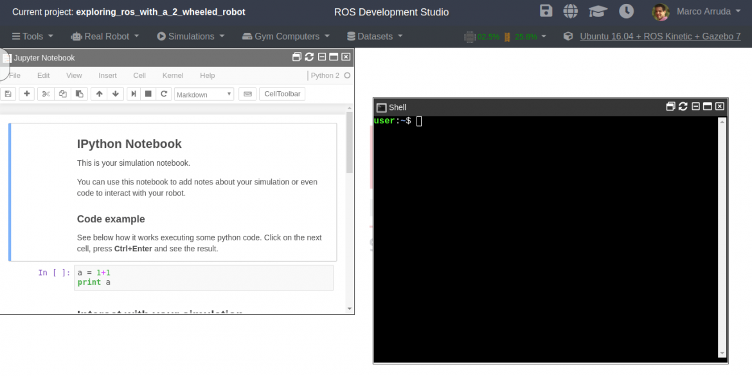Click the 'In [ ]:' cell prompt
This screenshot has height=376, width=752.
(54, 273)
